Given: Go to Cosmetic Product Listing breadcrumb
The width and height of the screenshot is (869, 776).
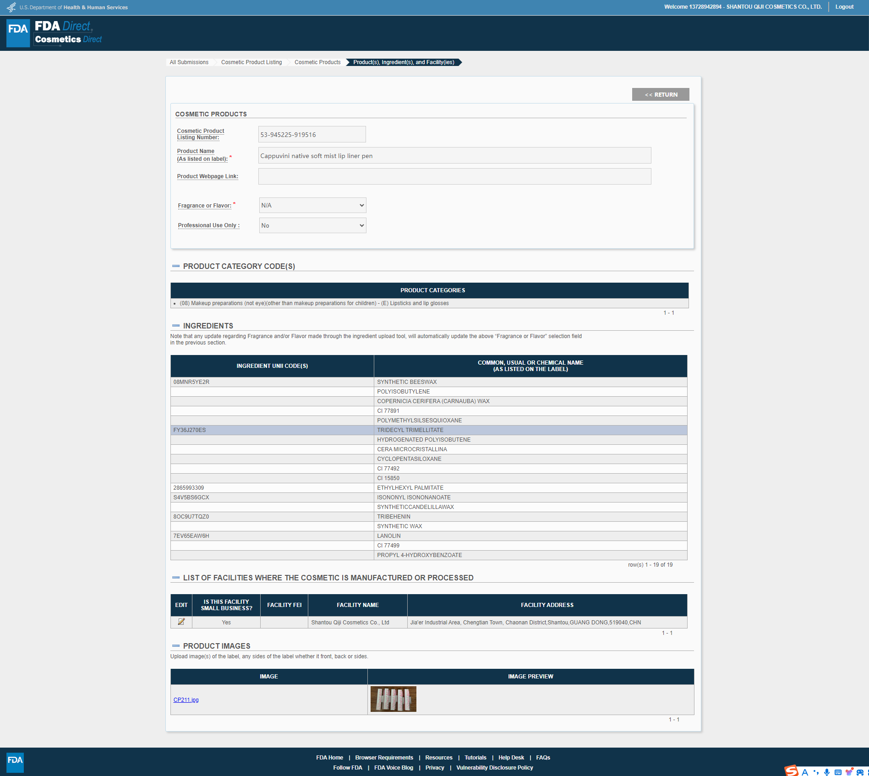Looking at the screenshot, I should click(x=251, y=62).
